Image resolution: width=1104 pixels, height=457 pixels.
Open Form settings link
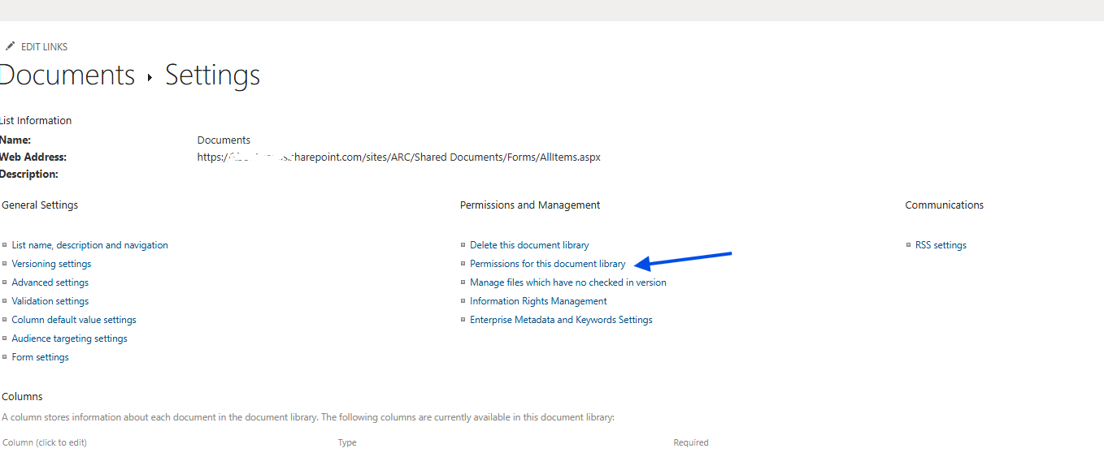coord(40,357)
